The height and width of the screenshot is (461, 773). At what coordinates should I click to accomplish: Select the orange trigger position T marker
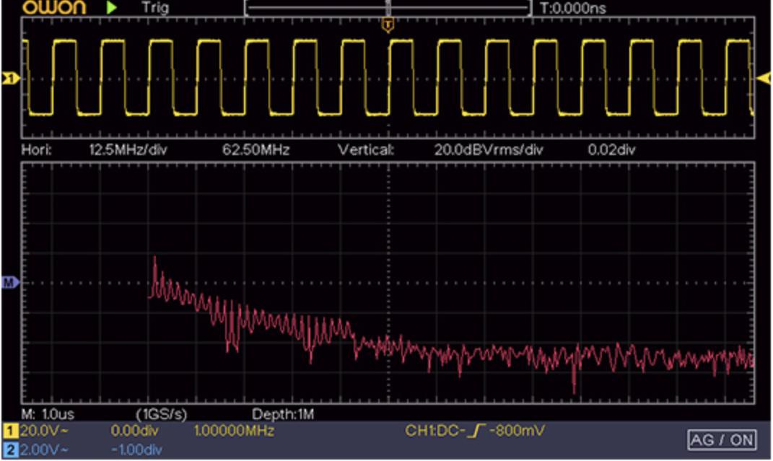coord(388,26)
